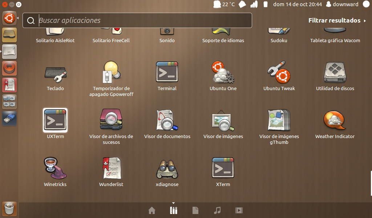Open the battery indicator menu

(266, 4)
